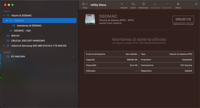
Task: Click the Esterni section header
Action: [7, 52]
